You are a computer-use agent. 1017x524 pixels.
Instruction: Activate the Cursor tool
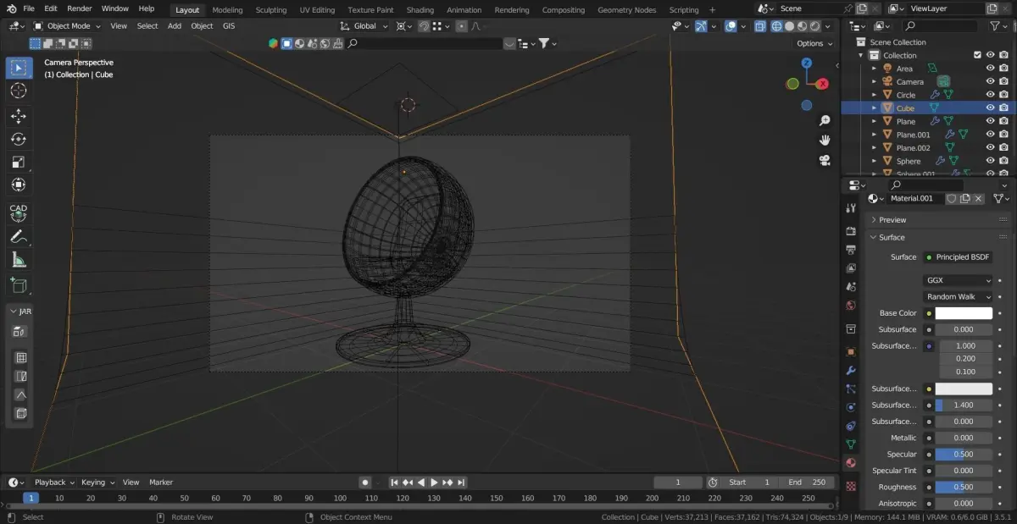point(19,91)
